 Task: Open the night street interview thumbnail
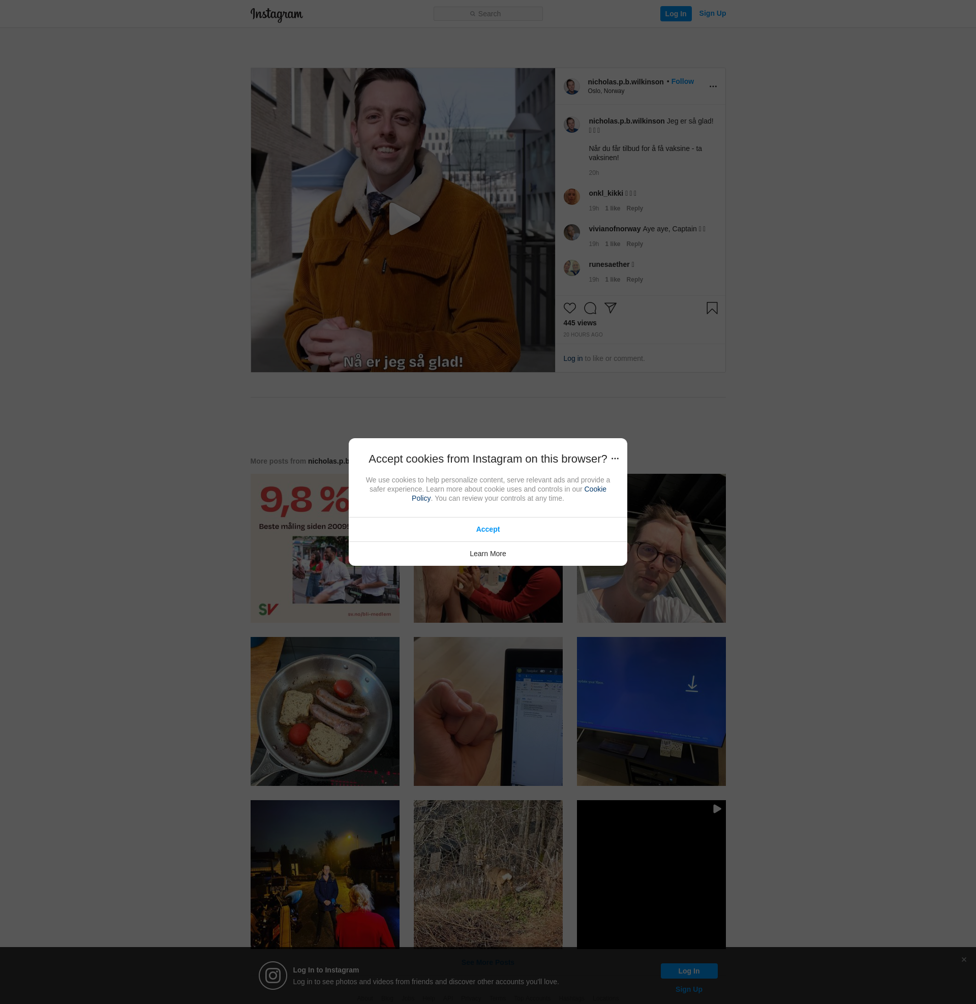coord(324,874)
